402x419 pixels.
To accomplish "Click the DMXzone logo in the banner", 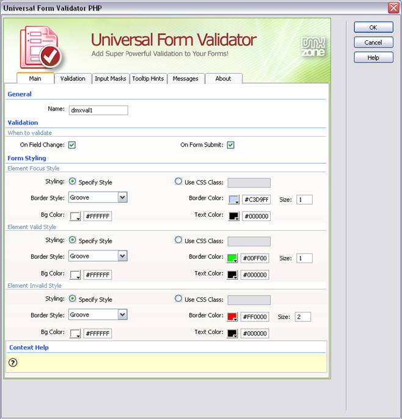I will [x=313, y=47].
